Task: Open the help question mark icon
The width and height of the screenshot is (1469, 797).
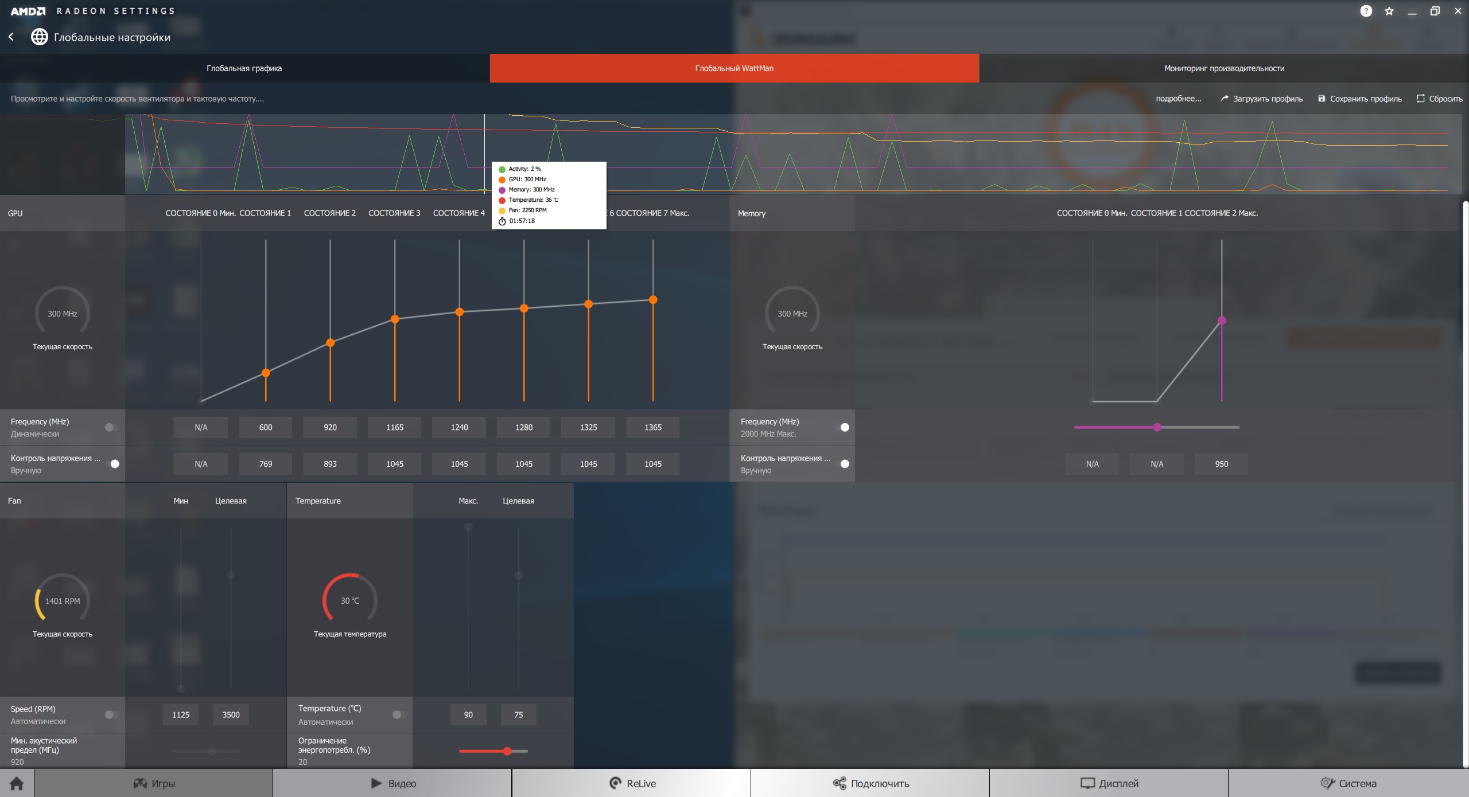Action: tap(1366, 11)
